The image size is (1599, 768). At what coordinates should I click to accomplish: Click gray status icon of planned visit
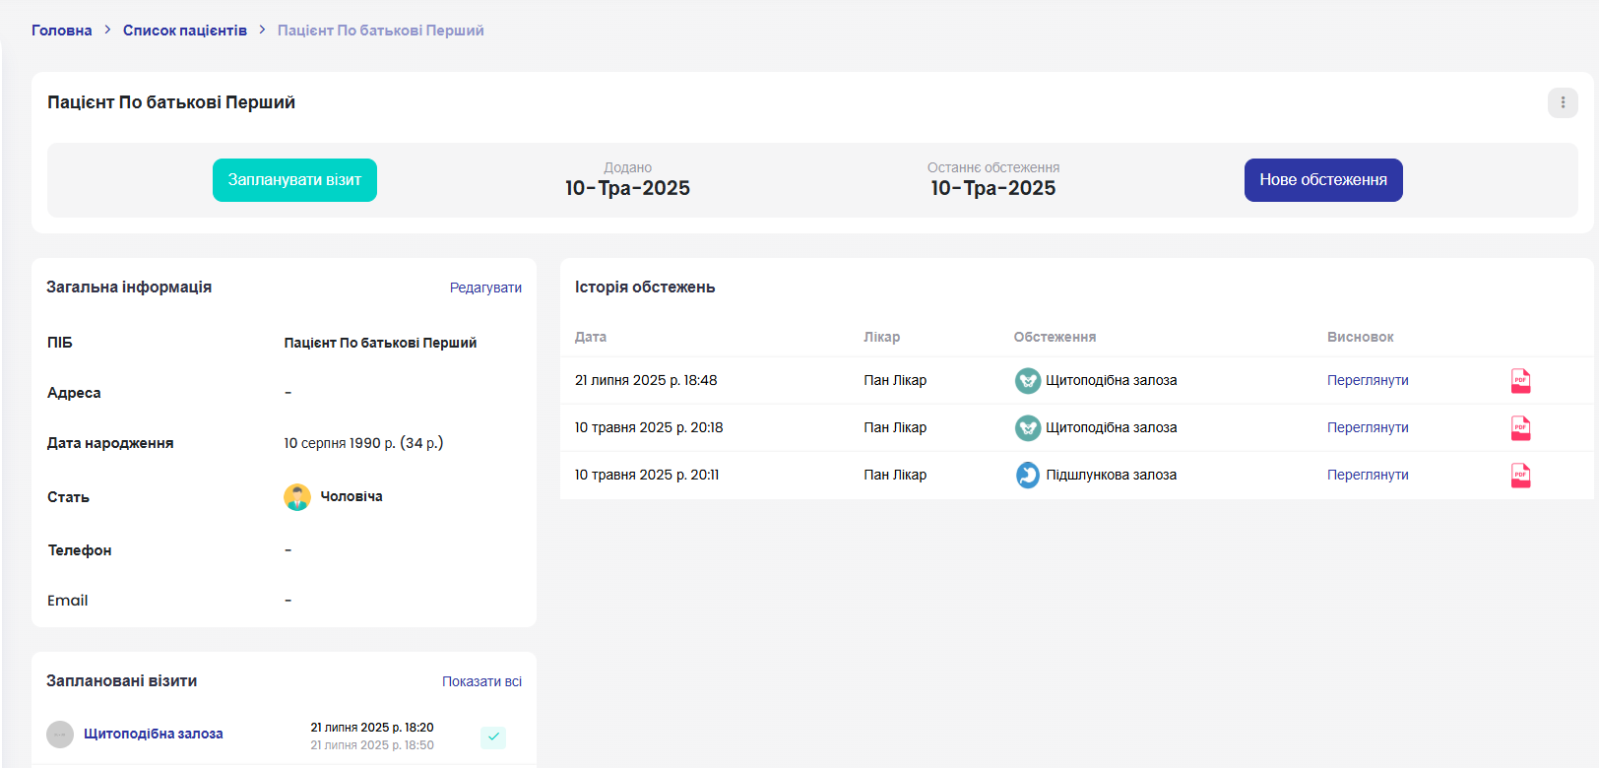coord(60,735)
